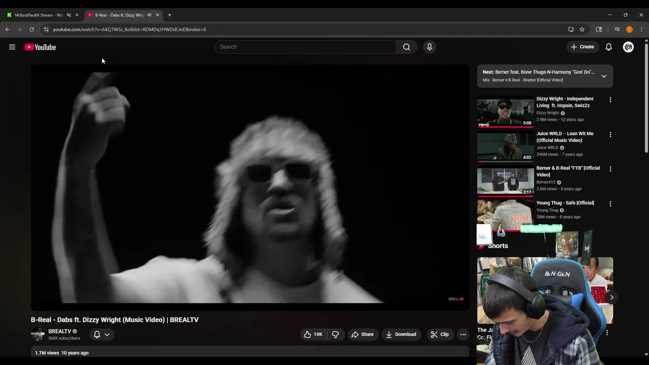Viewport: 649px width, 365px height.
Task: Open the subscription notification bell dropdown
Action: [101, 335]
